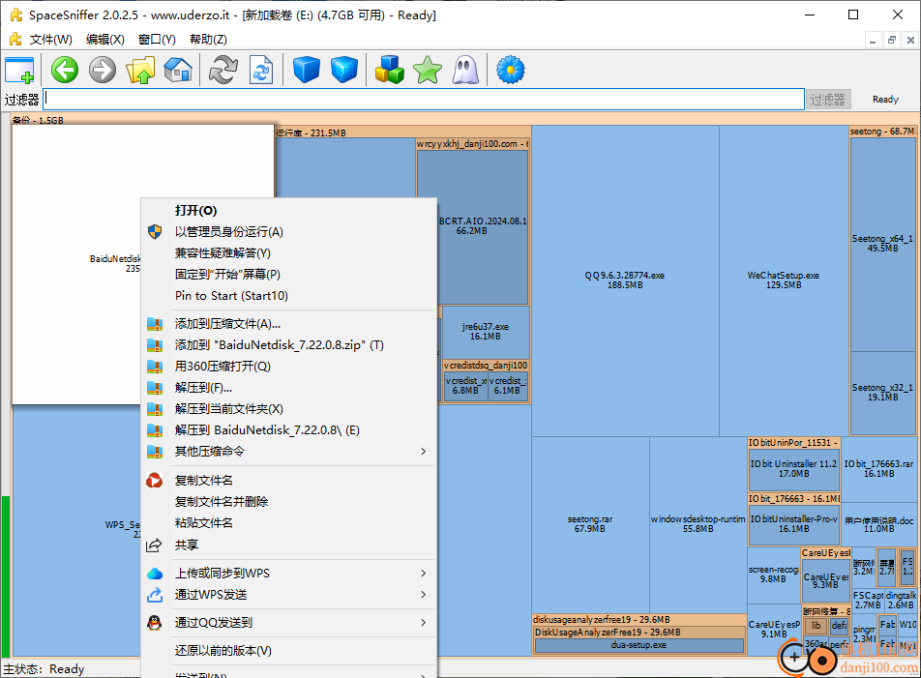The height and width of the screenshot is (678, 921).
Task: Select the 用户使用说明.doc block
Action: point(878,525)
